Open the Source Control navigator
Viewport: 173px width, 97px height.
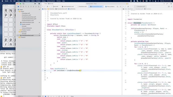point(21,6)
